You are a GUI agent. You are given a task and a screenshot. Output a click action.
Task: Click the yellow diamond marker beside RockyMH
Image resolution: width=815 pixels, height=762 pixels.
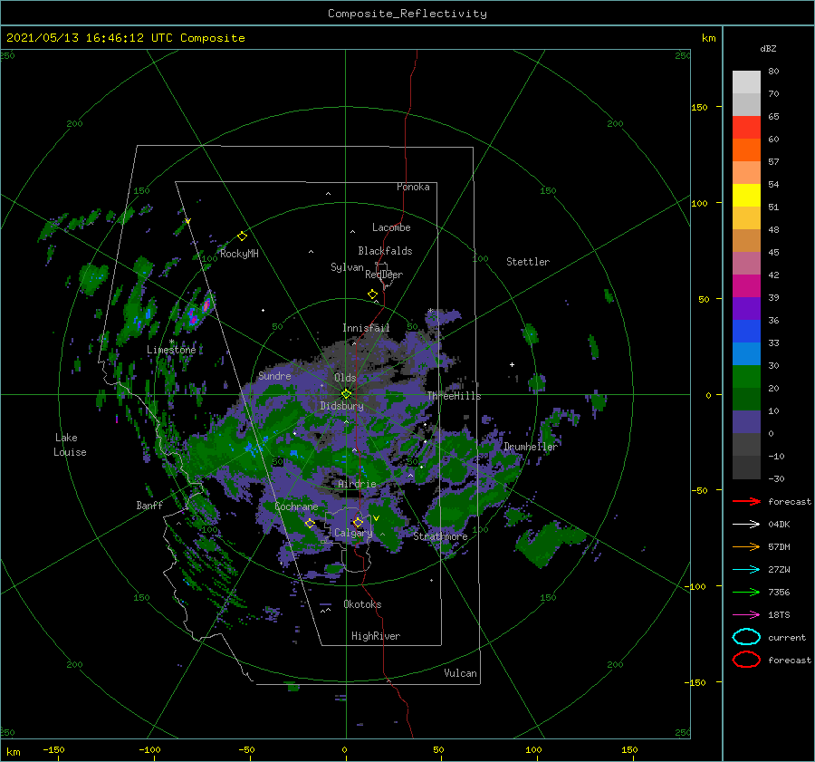pyautogui.click(x=242, y=236)
